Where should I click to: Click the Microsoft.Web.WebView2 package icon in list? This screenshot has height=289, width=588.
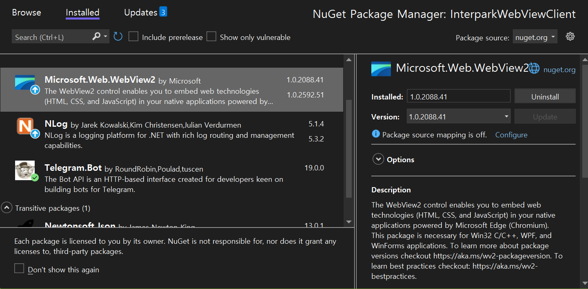tap(25, 82)
